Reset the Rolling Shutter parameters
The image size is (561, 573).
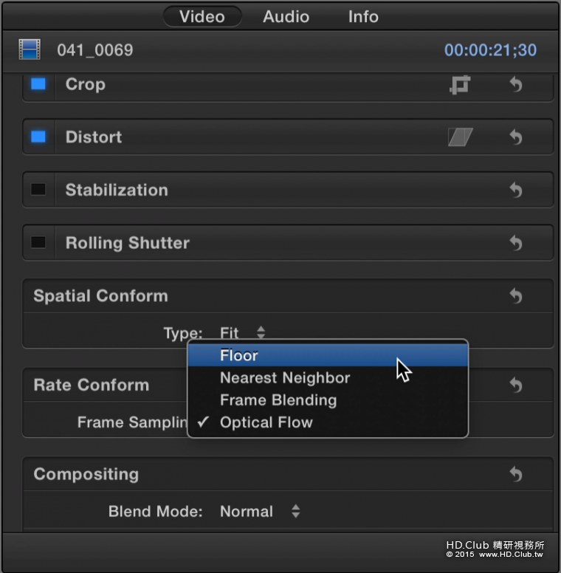pos(516,243)
